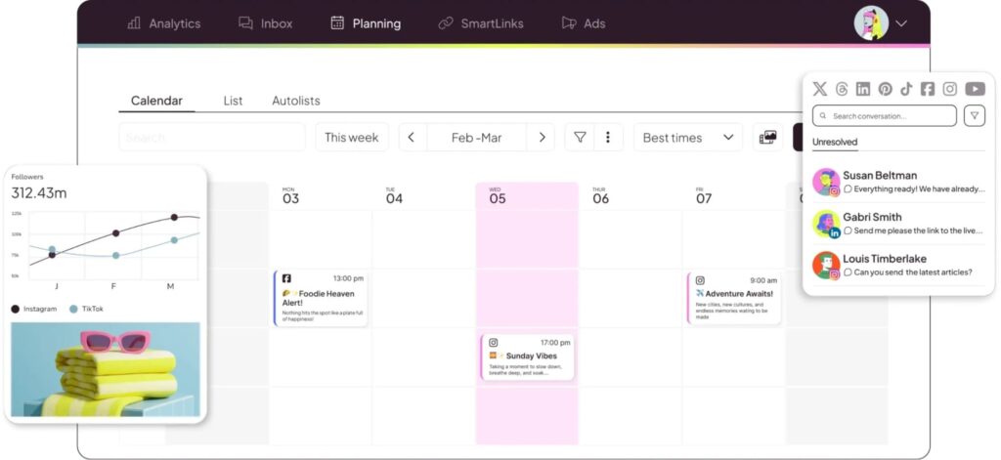The height and width of the screenshot is (460, 1001).
Task: Click the Search conversation field
Action: coord(884,116)
